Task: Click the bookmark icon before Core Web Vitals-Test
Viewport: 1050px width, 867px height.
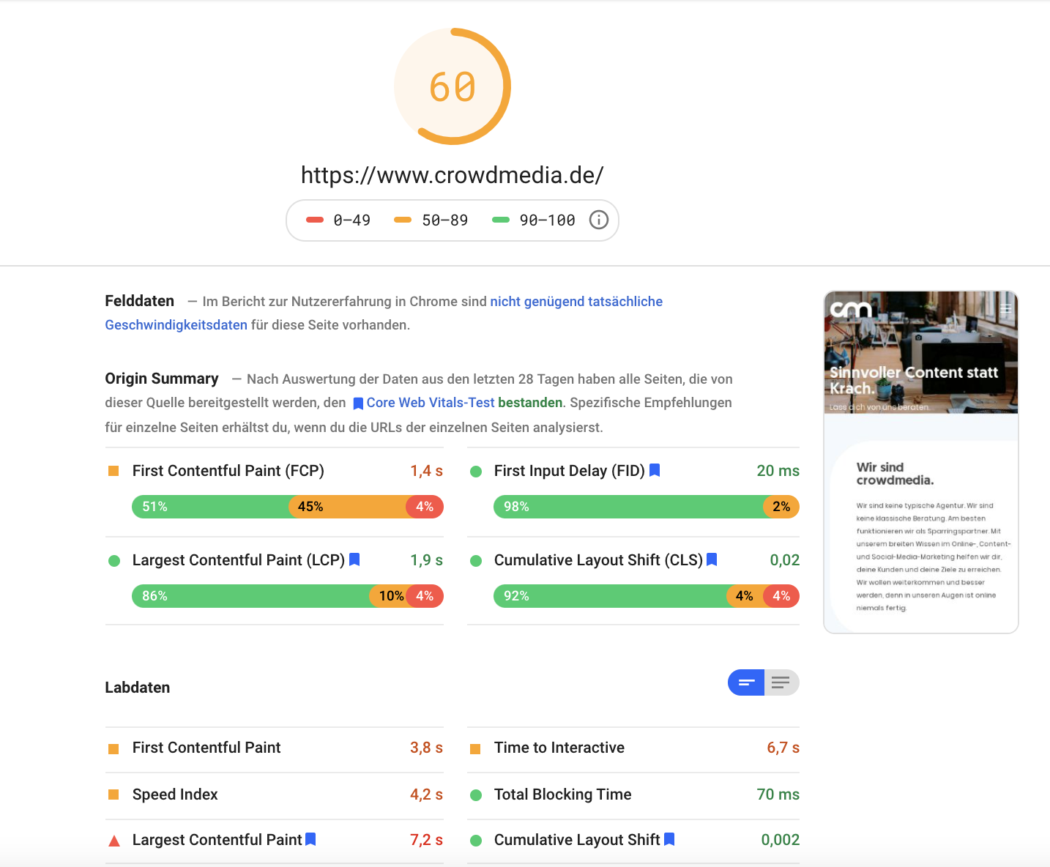Action: [x=358, y=403]
